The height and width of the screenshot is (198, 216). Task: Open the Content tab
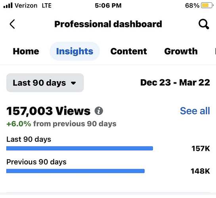(129, 51)
